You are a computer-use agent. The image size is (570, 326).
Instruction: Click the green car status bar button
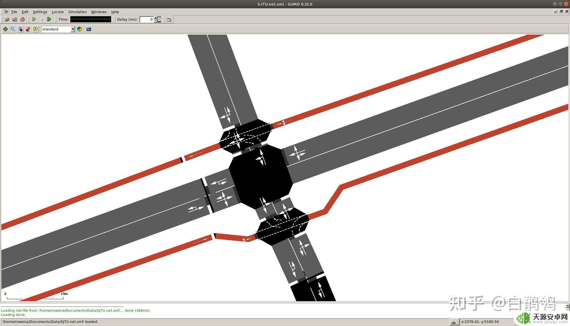coord(454,322)
